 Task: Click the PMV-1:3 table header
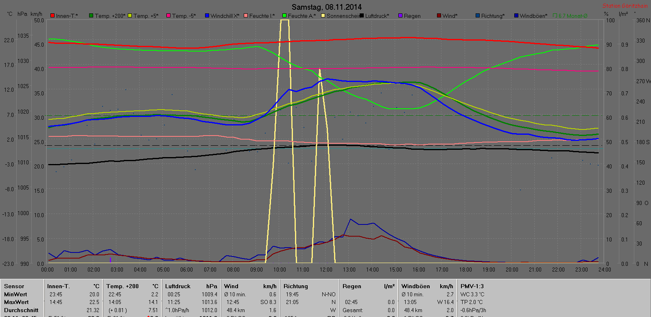(x=472, y=286)
